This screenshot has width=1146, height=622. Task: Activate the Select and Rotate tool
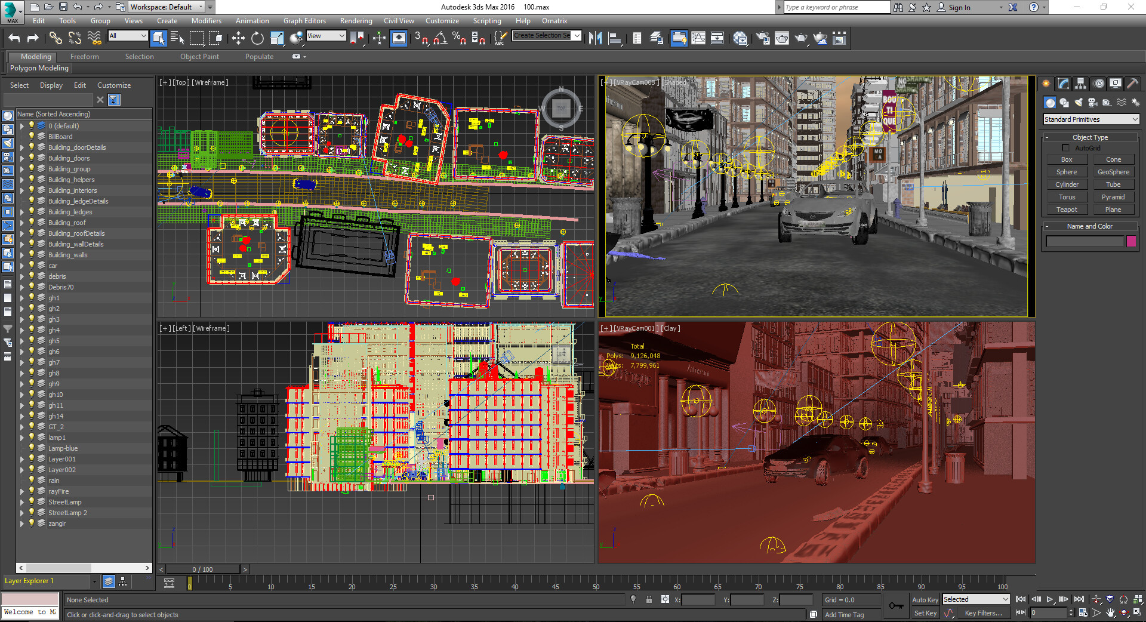click(257, 39)
